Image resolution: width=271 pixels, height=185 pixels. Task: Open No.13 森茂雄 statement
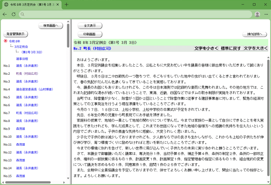21,160
